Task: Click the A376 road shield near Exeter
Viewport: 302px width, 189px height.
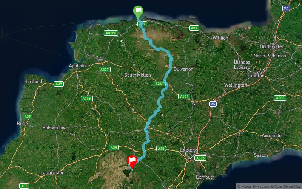Action: point(200,158)
